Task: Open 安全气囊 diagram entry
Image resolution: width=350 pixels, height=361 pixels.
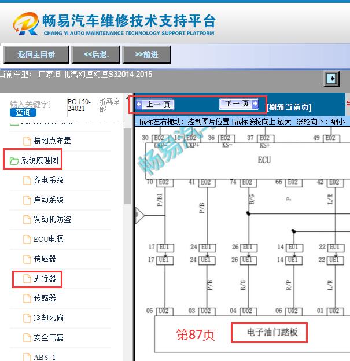Action: 49,337
